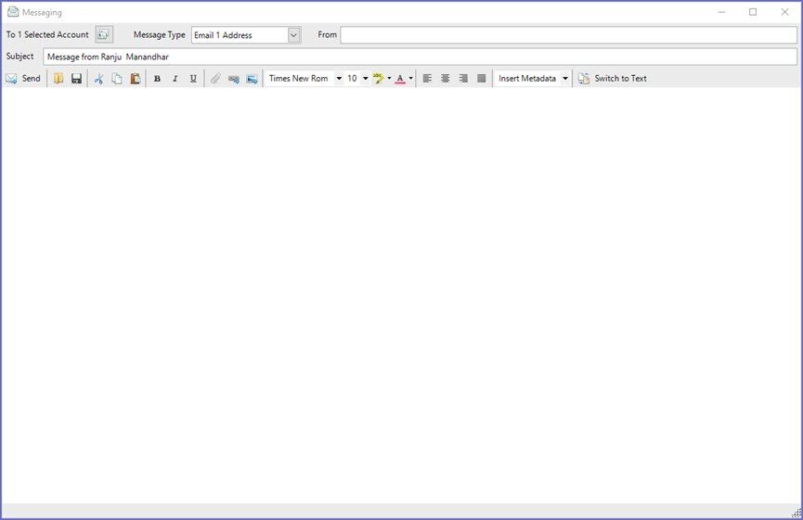Open the font size 10 dropdown

(x=365, y=78)
